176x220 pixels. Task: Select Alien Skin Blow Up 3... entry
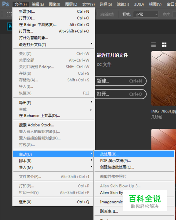click(134, 186)
